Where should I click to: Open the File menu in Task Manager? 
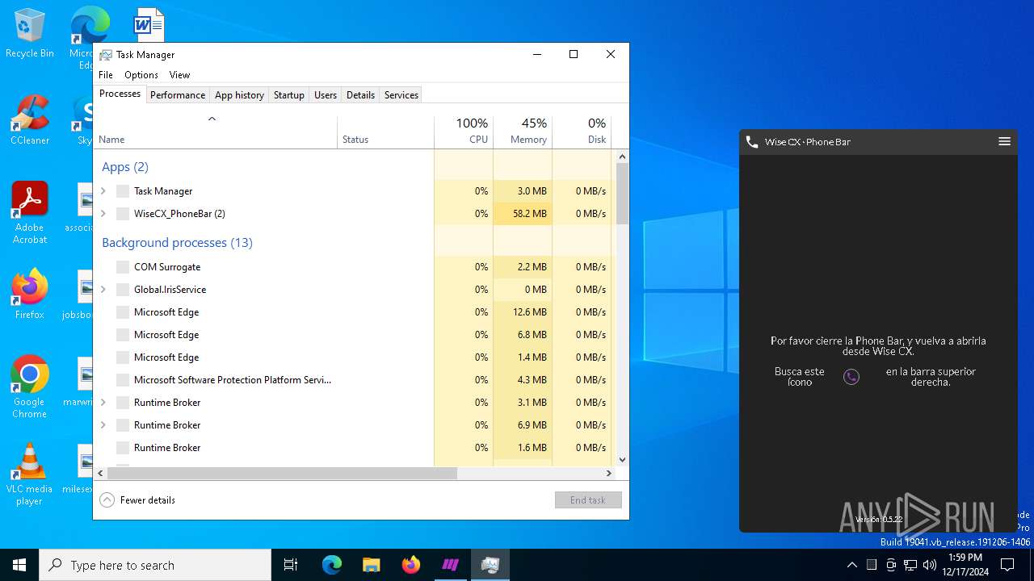coord(106,74)
